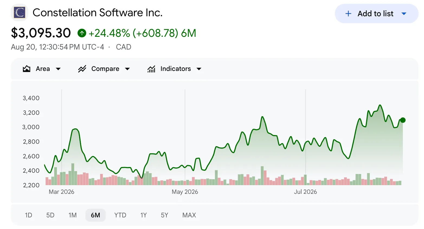The image size is (424, 229).
Task: Select the 1Y time range tab
Action: coord(143,215)
